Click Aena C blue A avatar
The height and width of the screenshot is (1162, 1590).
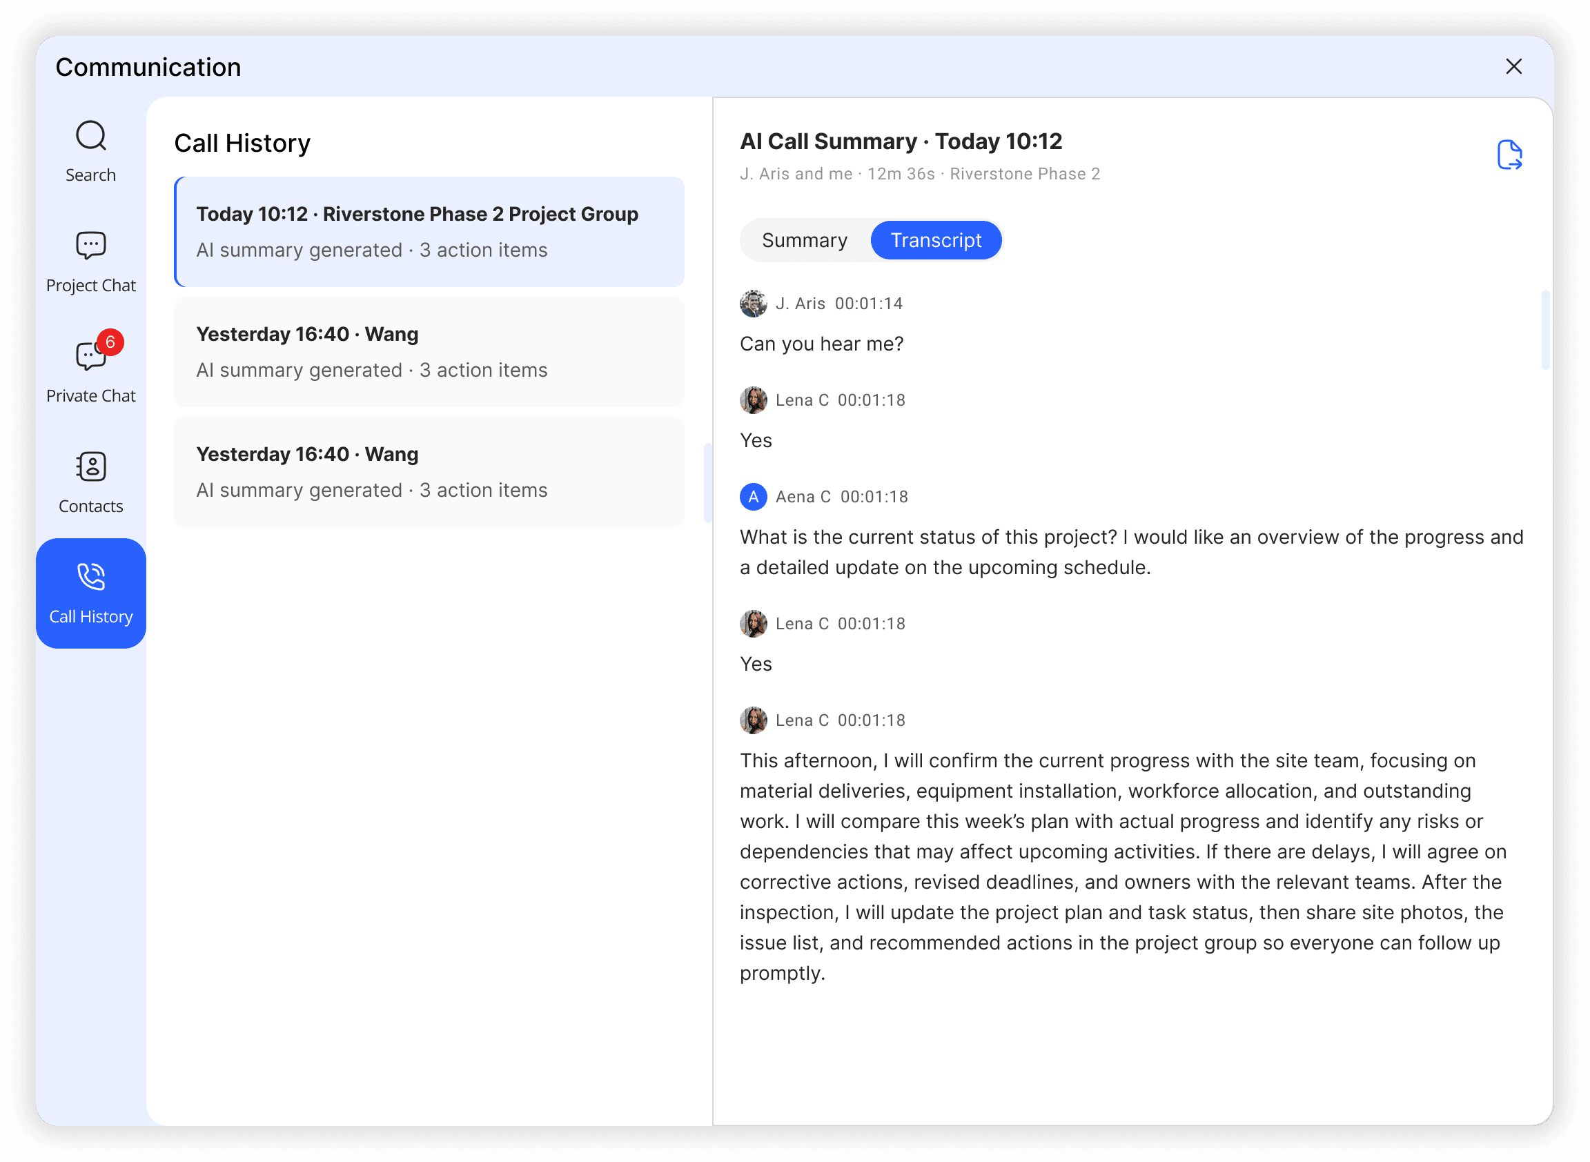coord(754,498)
